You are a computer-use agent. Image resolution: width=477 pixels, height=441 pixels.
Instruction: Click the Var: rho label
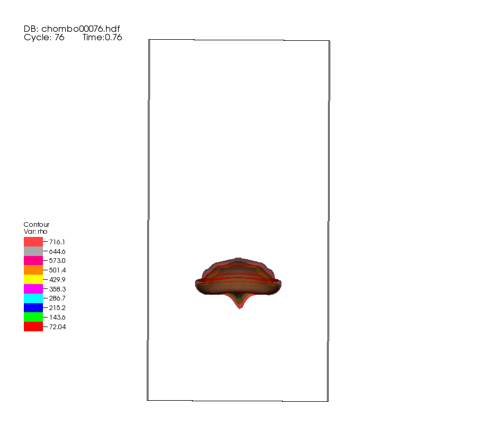(x=36, y=232)
